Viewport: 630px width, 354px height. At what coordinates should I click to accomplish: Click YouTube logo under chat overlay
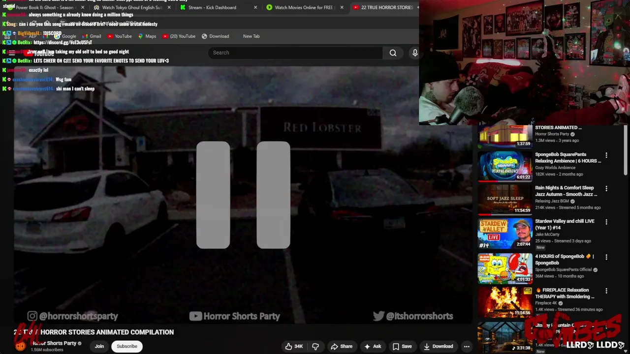(x=39, y=53)
